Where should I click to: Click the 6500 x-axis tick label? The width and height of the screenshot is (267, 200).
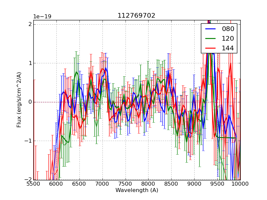coord(79,184)
